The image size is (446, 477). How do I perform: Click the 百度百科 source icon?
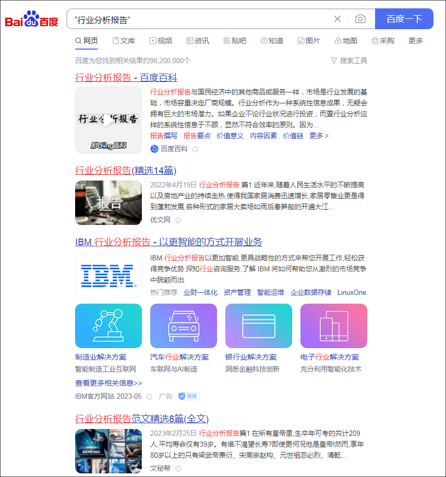(154, 149)
